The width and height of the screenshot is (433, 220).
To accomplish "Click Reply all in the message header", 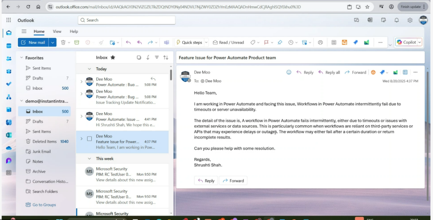I will point(329,72).
